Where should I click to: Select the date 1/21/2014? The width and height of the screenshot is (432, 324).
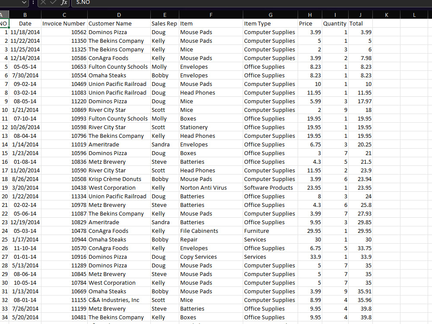coord(25,110)
